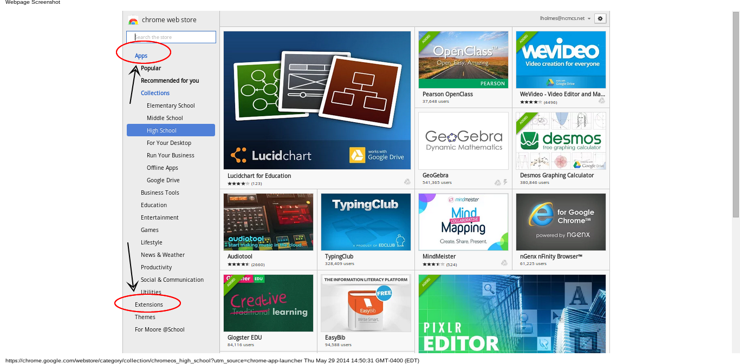The width and height of the screenshot is (740, 364).
Task: Click the offline lightning icon on GeoGebra card
Action: [x=505, y=182]
